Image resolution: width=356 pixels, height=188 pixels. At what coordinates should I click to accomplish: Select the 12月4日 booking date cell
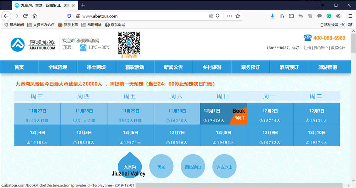(x=37, y=135)
